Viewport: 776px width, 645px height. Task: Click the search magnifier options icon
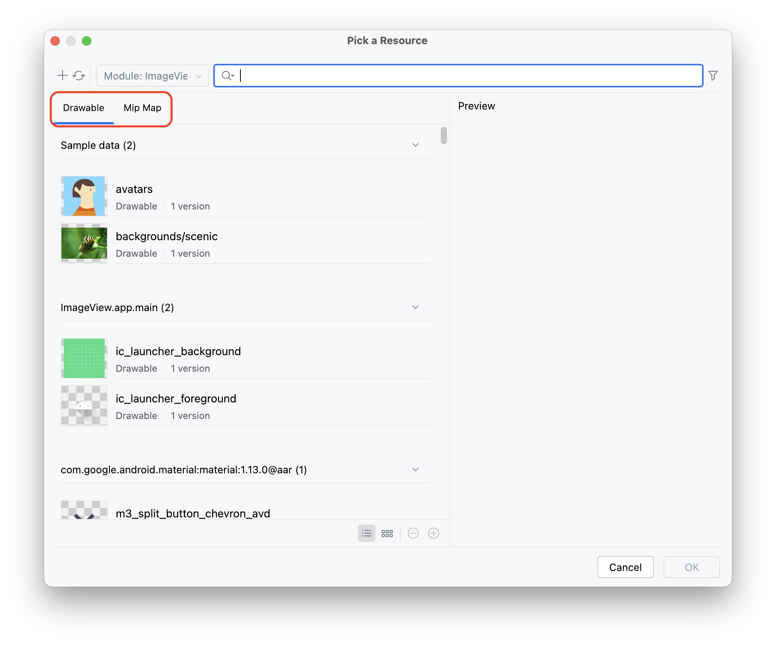[x=228, y=76]
